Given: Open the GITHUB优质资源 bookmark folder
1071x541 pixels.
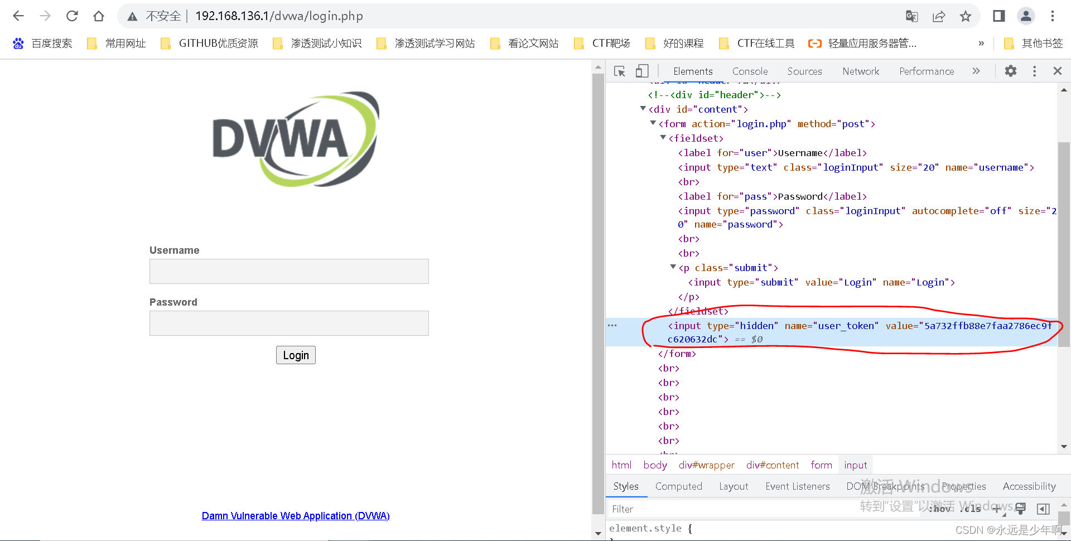Looking at the screenshot, I should click(x=209, y=44).
